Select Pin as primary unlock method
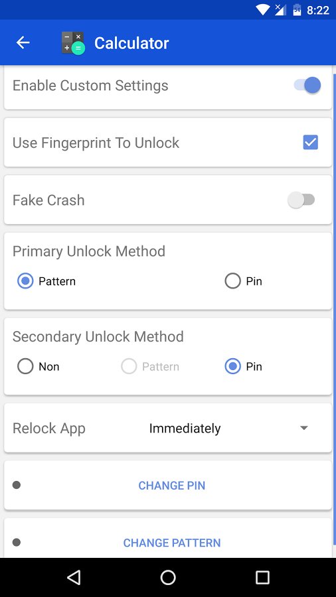Viewport: 336px width, 597px height. 244,281
